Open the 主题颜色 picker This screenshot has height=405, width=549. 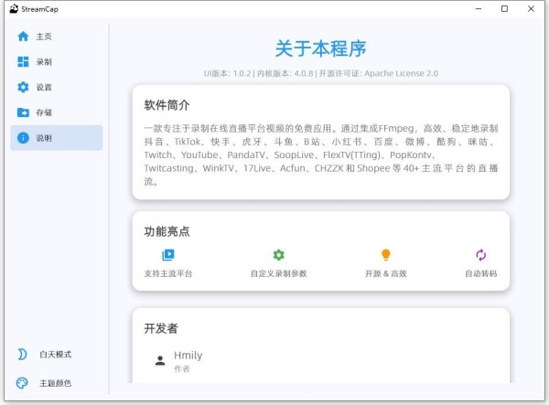coord(55,383)
